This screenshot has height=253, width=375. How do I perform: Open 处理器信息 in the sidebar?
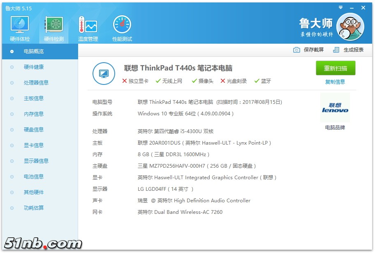click(40, 83)
